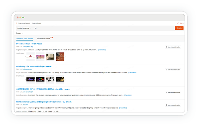
Task: Open the led.com web link
Action: (25, 105)
